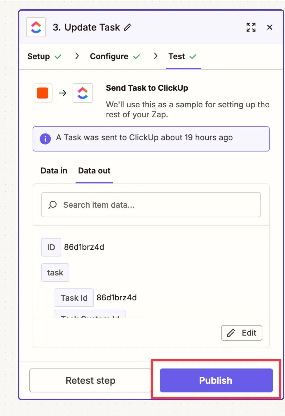The height and width of the screenshot is (416, 285).
Task: Click the pencil icon to rename step
Action: coord(128,28)
